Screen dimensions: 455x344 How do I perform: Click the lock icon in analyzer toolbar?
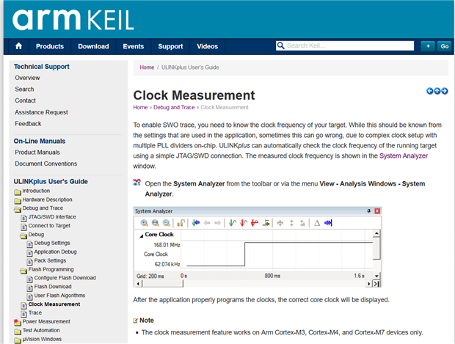pos(181,223)
